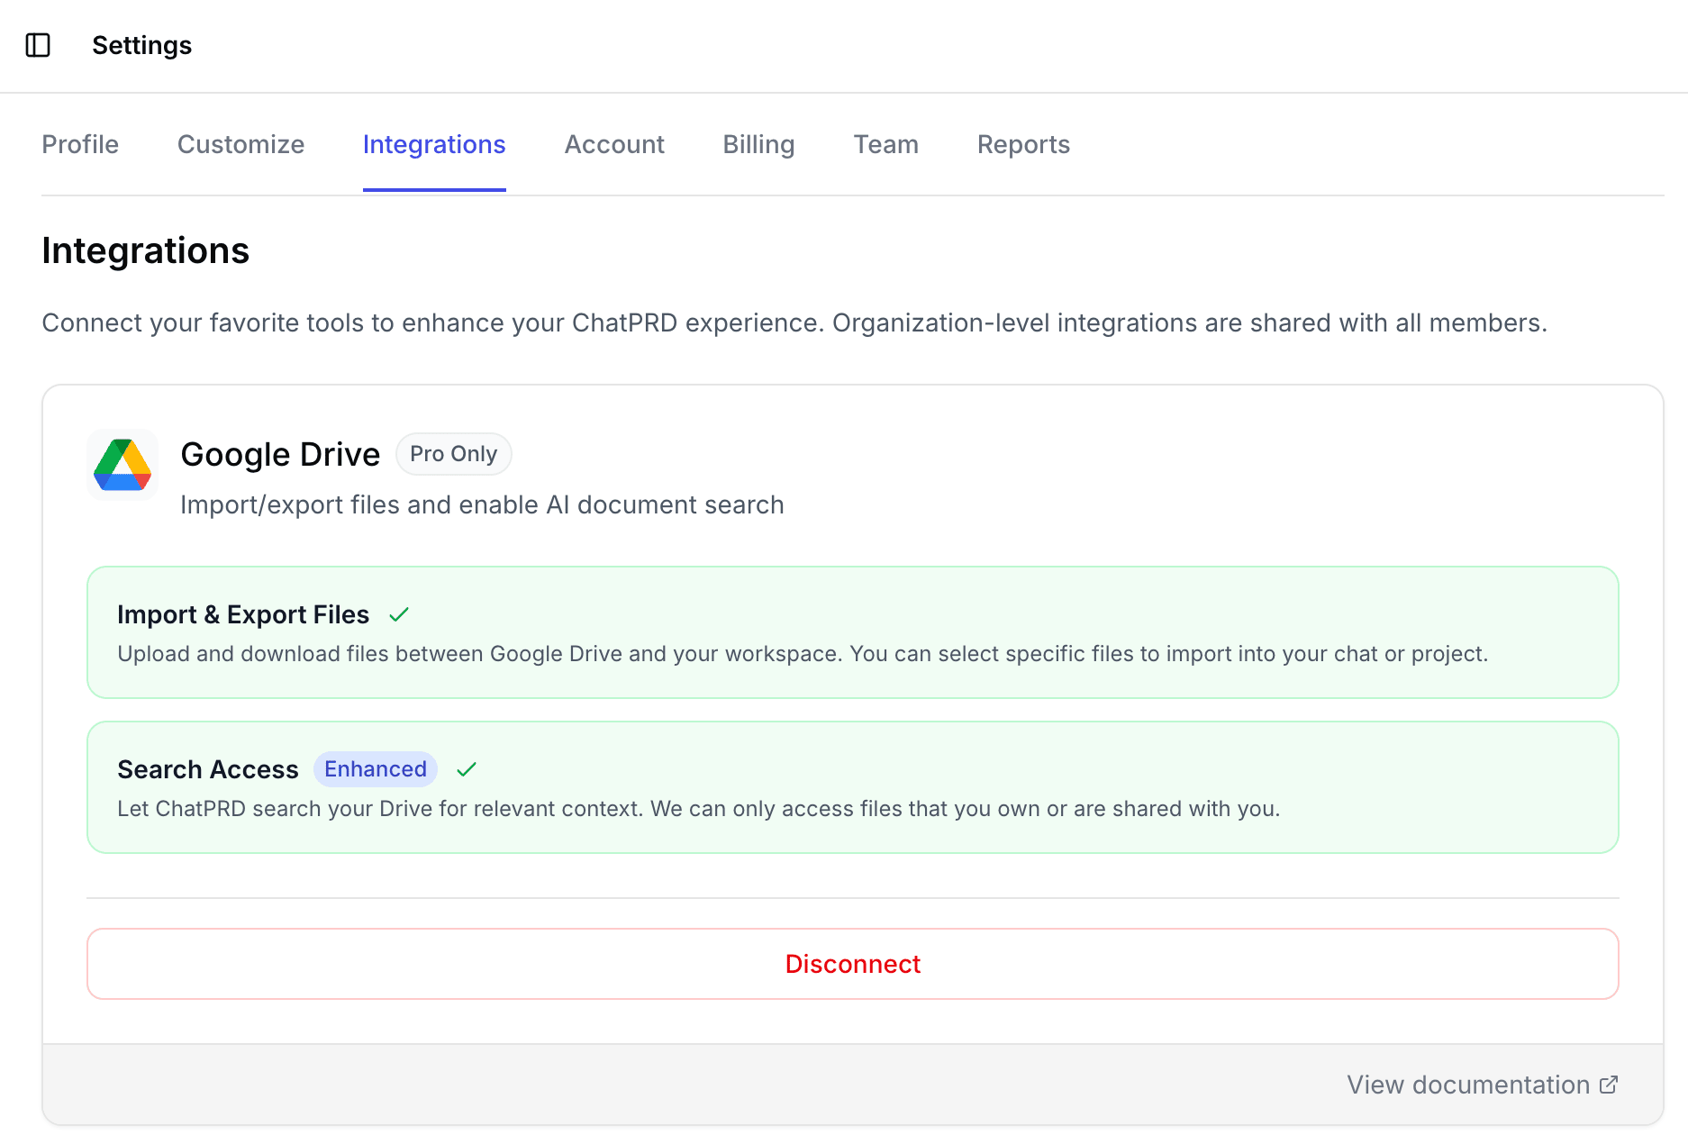Open the Profile tab
The width and height of the screenshot is (1688, 1144).
80,144
